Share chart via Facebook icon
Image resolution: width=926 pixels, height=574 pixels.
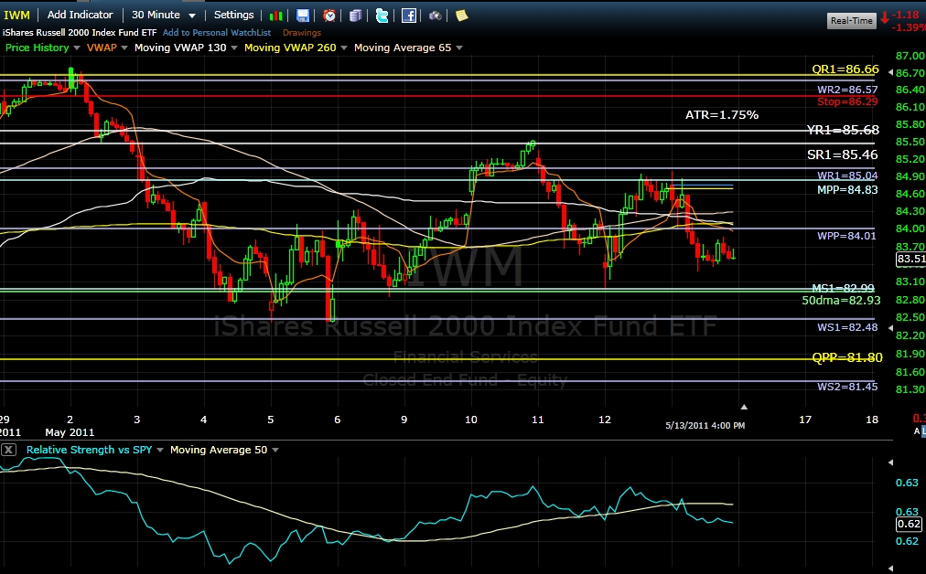tap(409, 16)
